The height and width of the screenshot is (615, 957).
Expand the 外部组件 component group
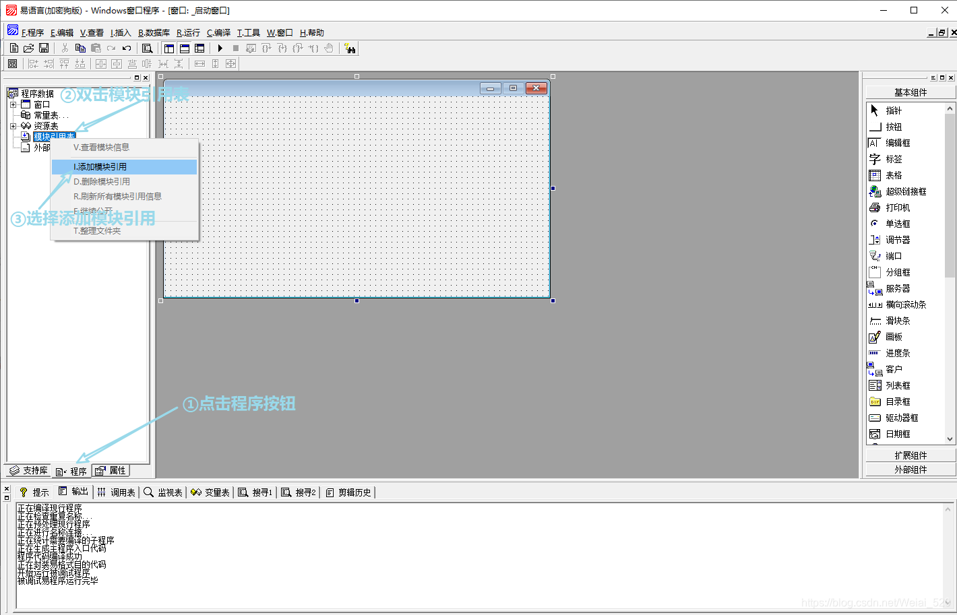click(910, 470)
